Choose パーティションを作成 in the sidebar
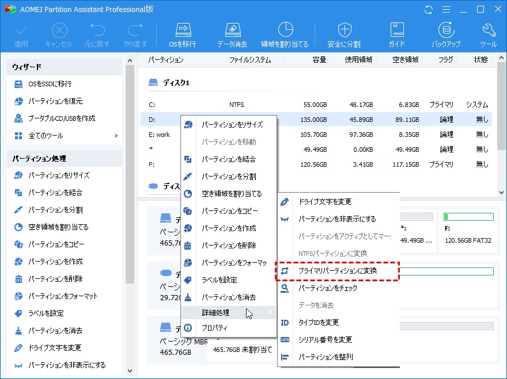 (x=48, y=262)
